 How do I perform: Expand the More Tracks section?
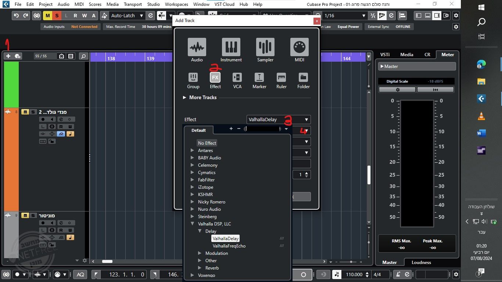[x=200, y=97]
